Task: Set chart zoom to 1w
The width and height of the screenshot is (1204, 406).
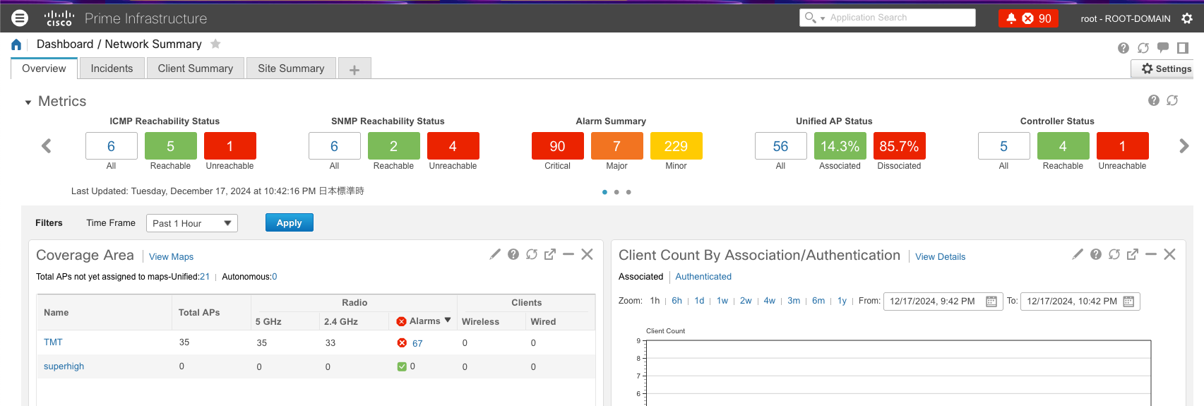Action: point(722,301)
